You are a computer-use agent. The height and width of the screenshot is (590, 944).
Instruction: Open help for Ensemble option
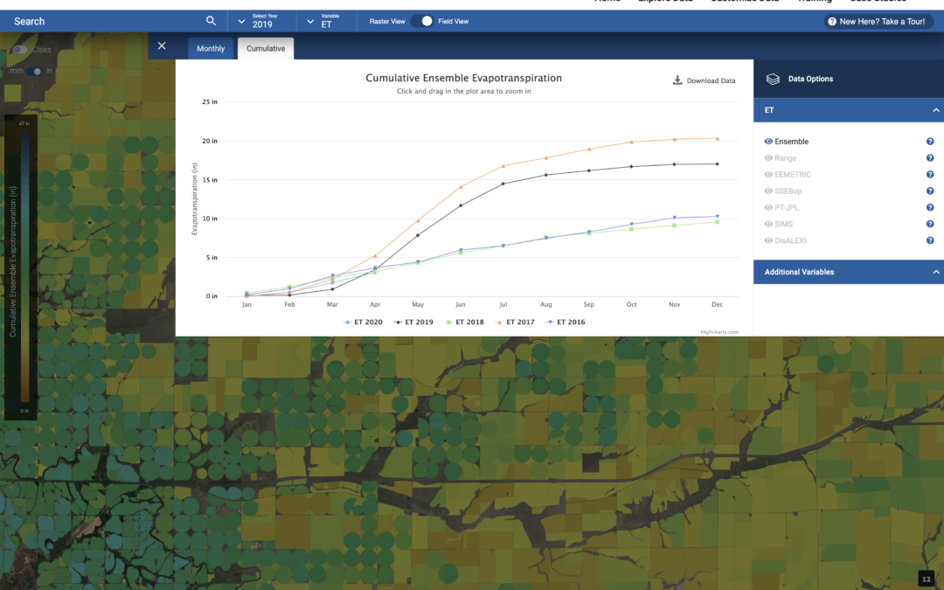[930, 142]
